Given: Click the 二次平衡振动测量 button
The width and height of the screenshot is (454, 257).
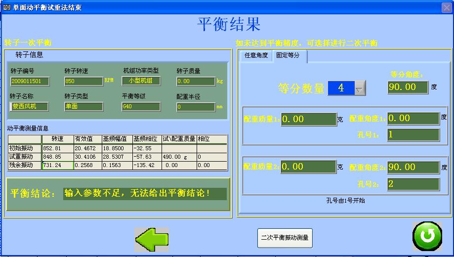Looking at the screenshot, I should (x=285, y=238).
